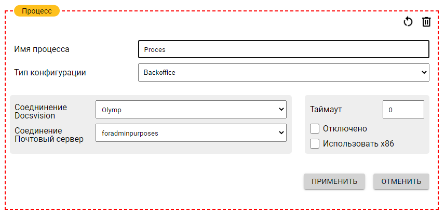445x212 pixels.
Task: Toggle the Использовать x86 checkbox
Action: click(314, 144)
